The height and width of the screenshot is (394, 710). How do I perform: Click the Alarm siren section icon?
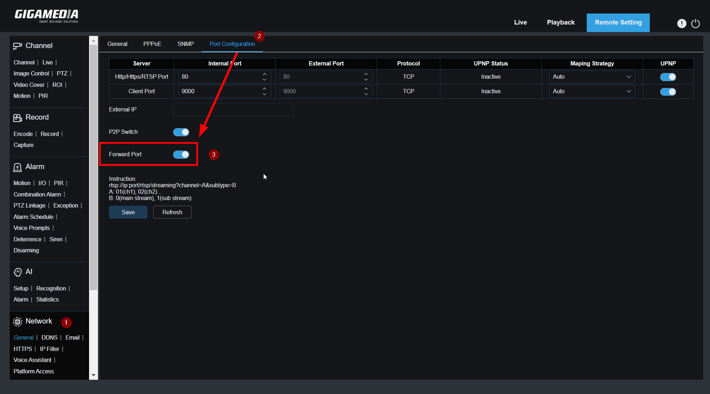pyautogui.click(x=17, y=167)
